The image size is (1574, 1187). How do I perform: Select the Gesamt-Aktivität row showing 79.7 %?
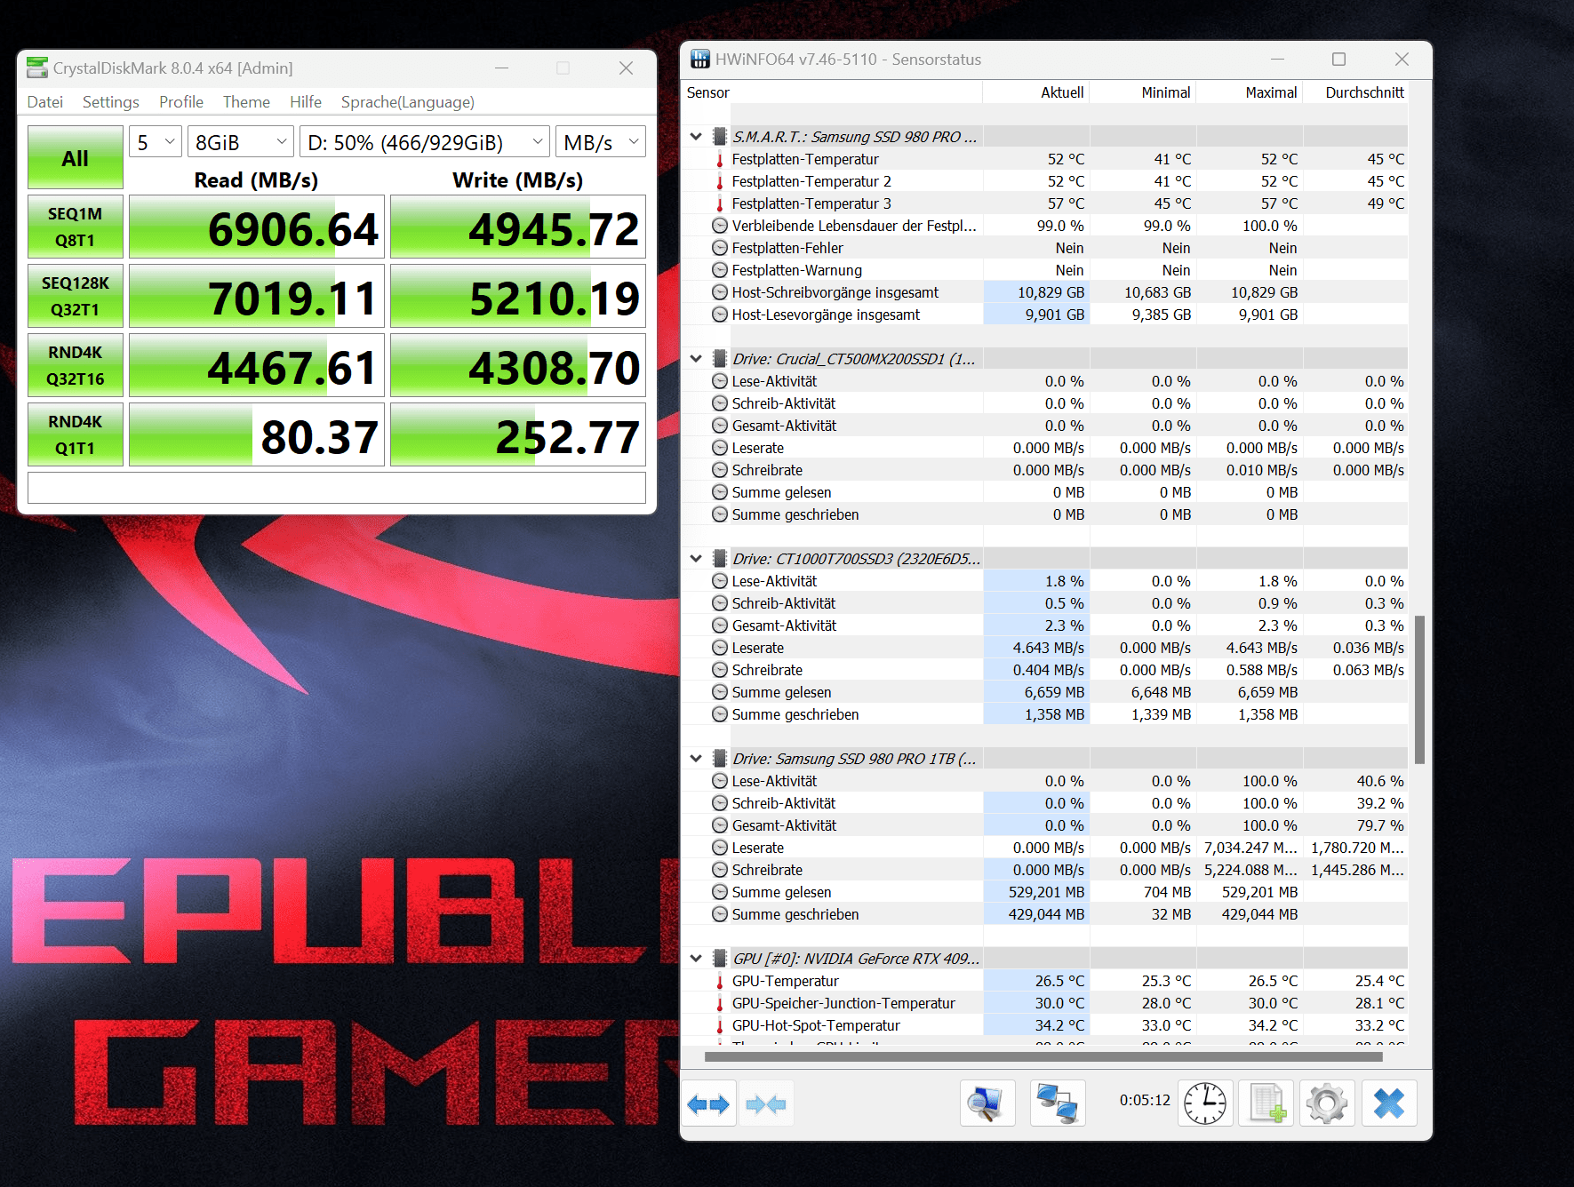pos(1045,825)
